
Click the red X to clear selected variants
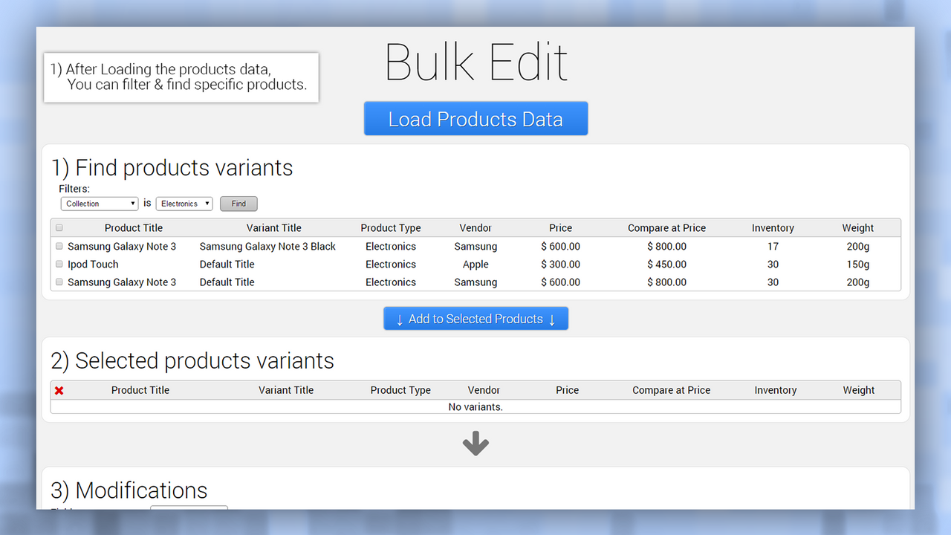tap(59, 389)
